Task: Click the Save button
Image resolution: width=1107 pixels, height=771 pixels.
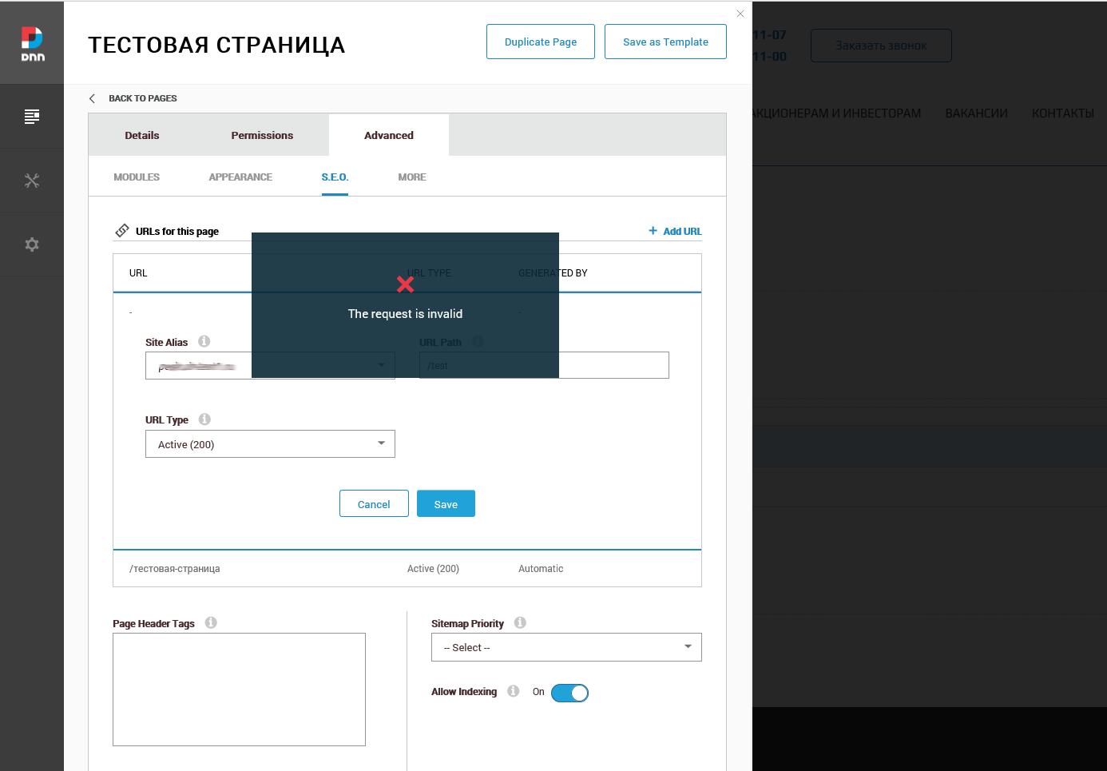Action: (x=446, y=504)
